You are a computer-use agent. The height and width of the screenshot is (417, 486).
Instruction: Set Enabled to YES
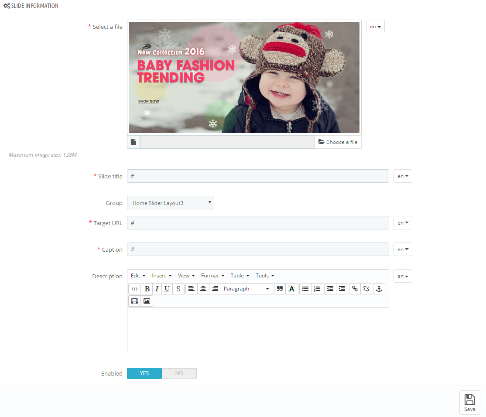pyautogui.click(x=144, y=373)
